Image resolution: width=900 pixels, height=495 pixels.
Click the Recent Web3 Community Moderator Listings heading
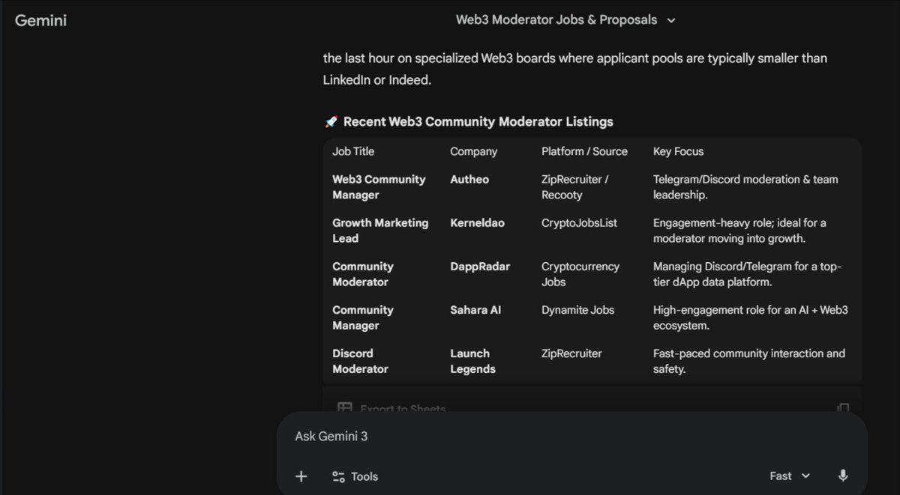tap(478, 121)
